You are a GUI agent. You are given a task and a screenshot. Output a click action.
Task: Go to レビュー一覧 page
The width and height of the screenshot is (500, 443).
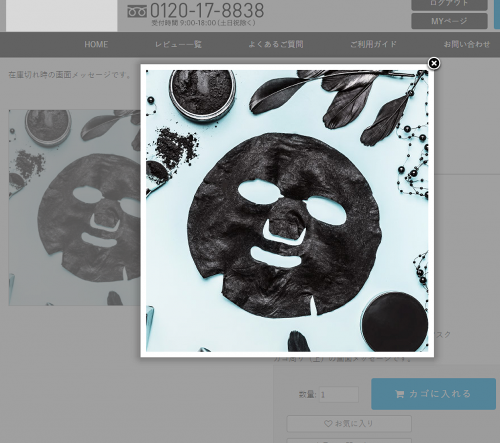click(178, 44)
